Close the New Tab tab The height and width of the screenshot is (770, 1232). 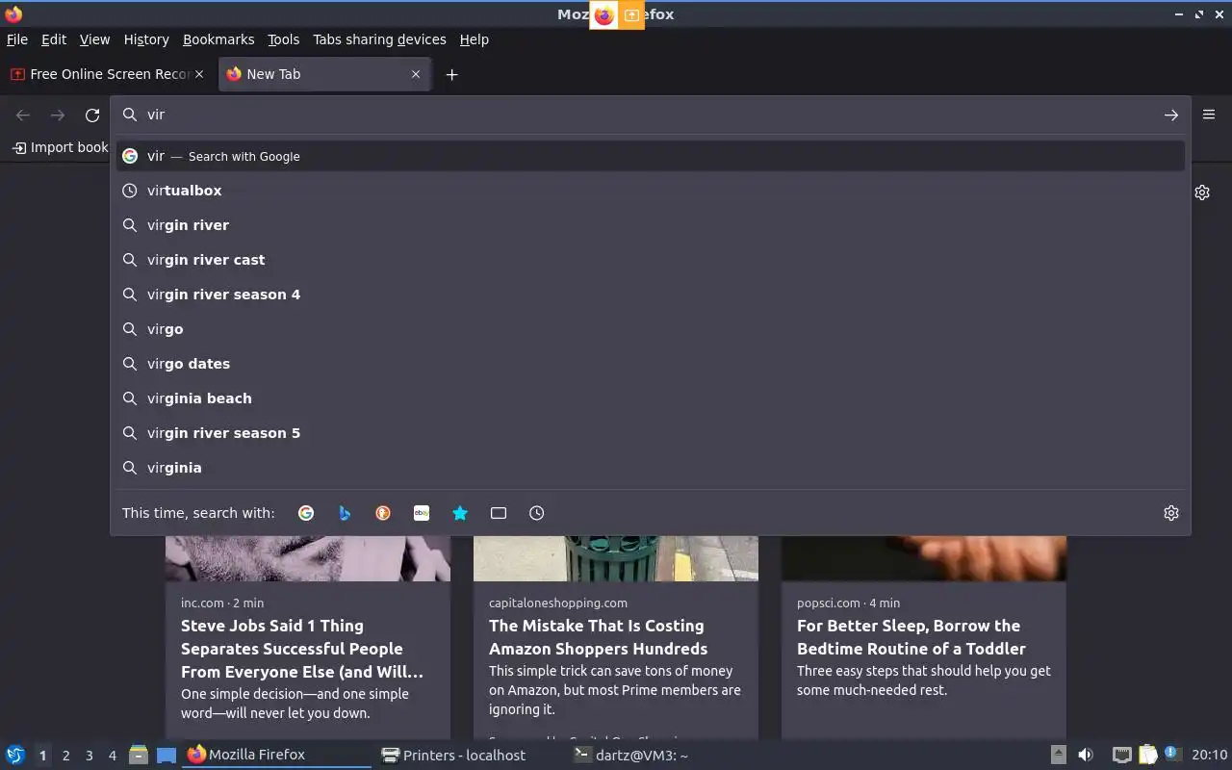point(416,74)
